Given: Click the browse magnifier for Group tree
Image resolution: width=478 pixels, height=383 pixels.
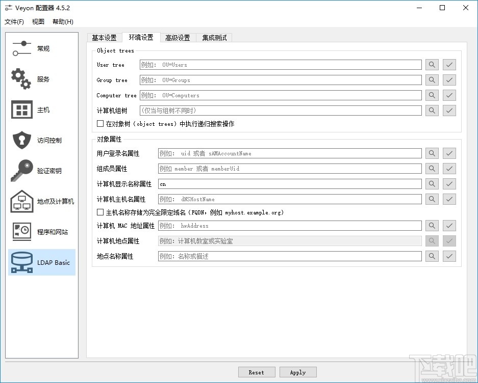Looking at the screenshot, I should 432,80.
